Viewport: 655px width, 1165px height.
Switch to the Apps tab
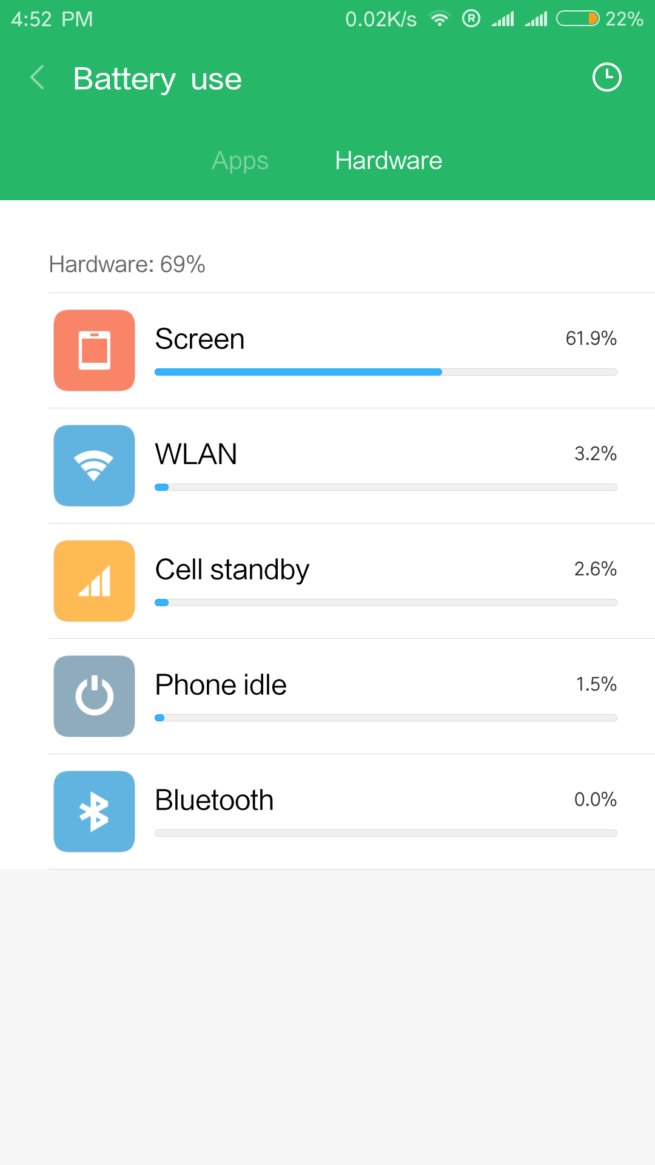pyautogui.click(x=240, y=161)
